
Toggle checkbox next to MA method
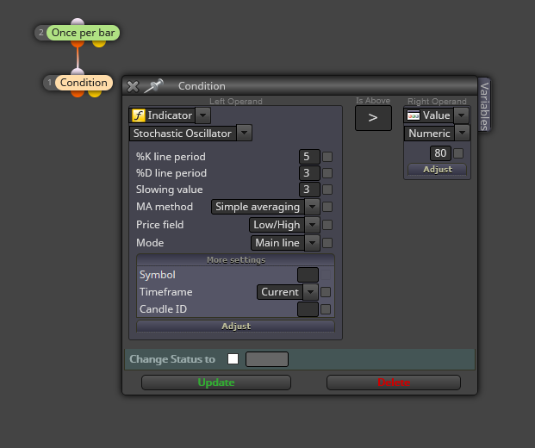pos(327,207)
